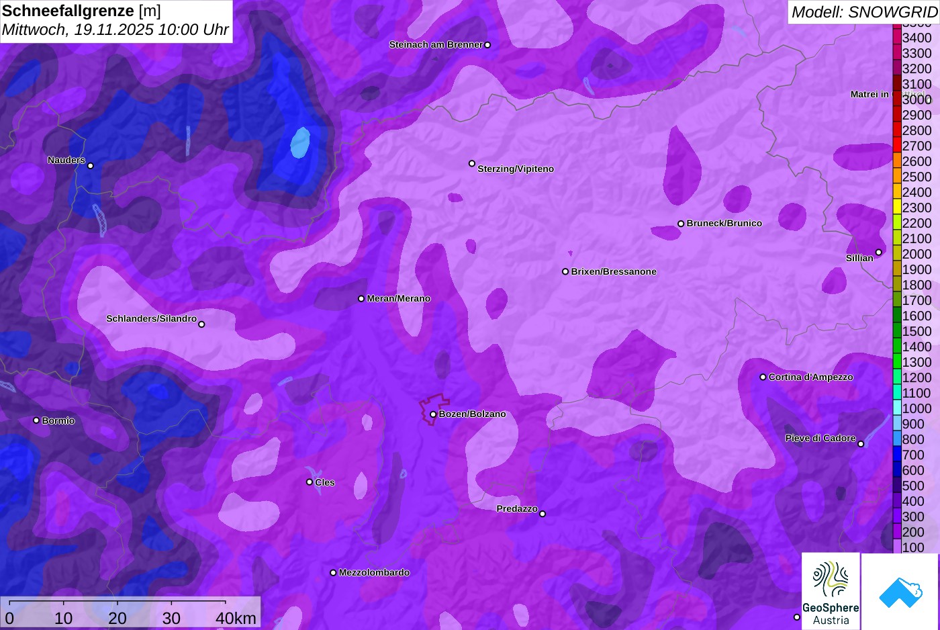Pick the 2700 m red legend swatch

click(897, 146)
